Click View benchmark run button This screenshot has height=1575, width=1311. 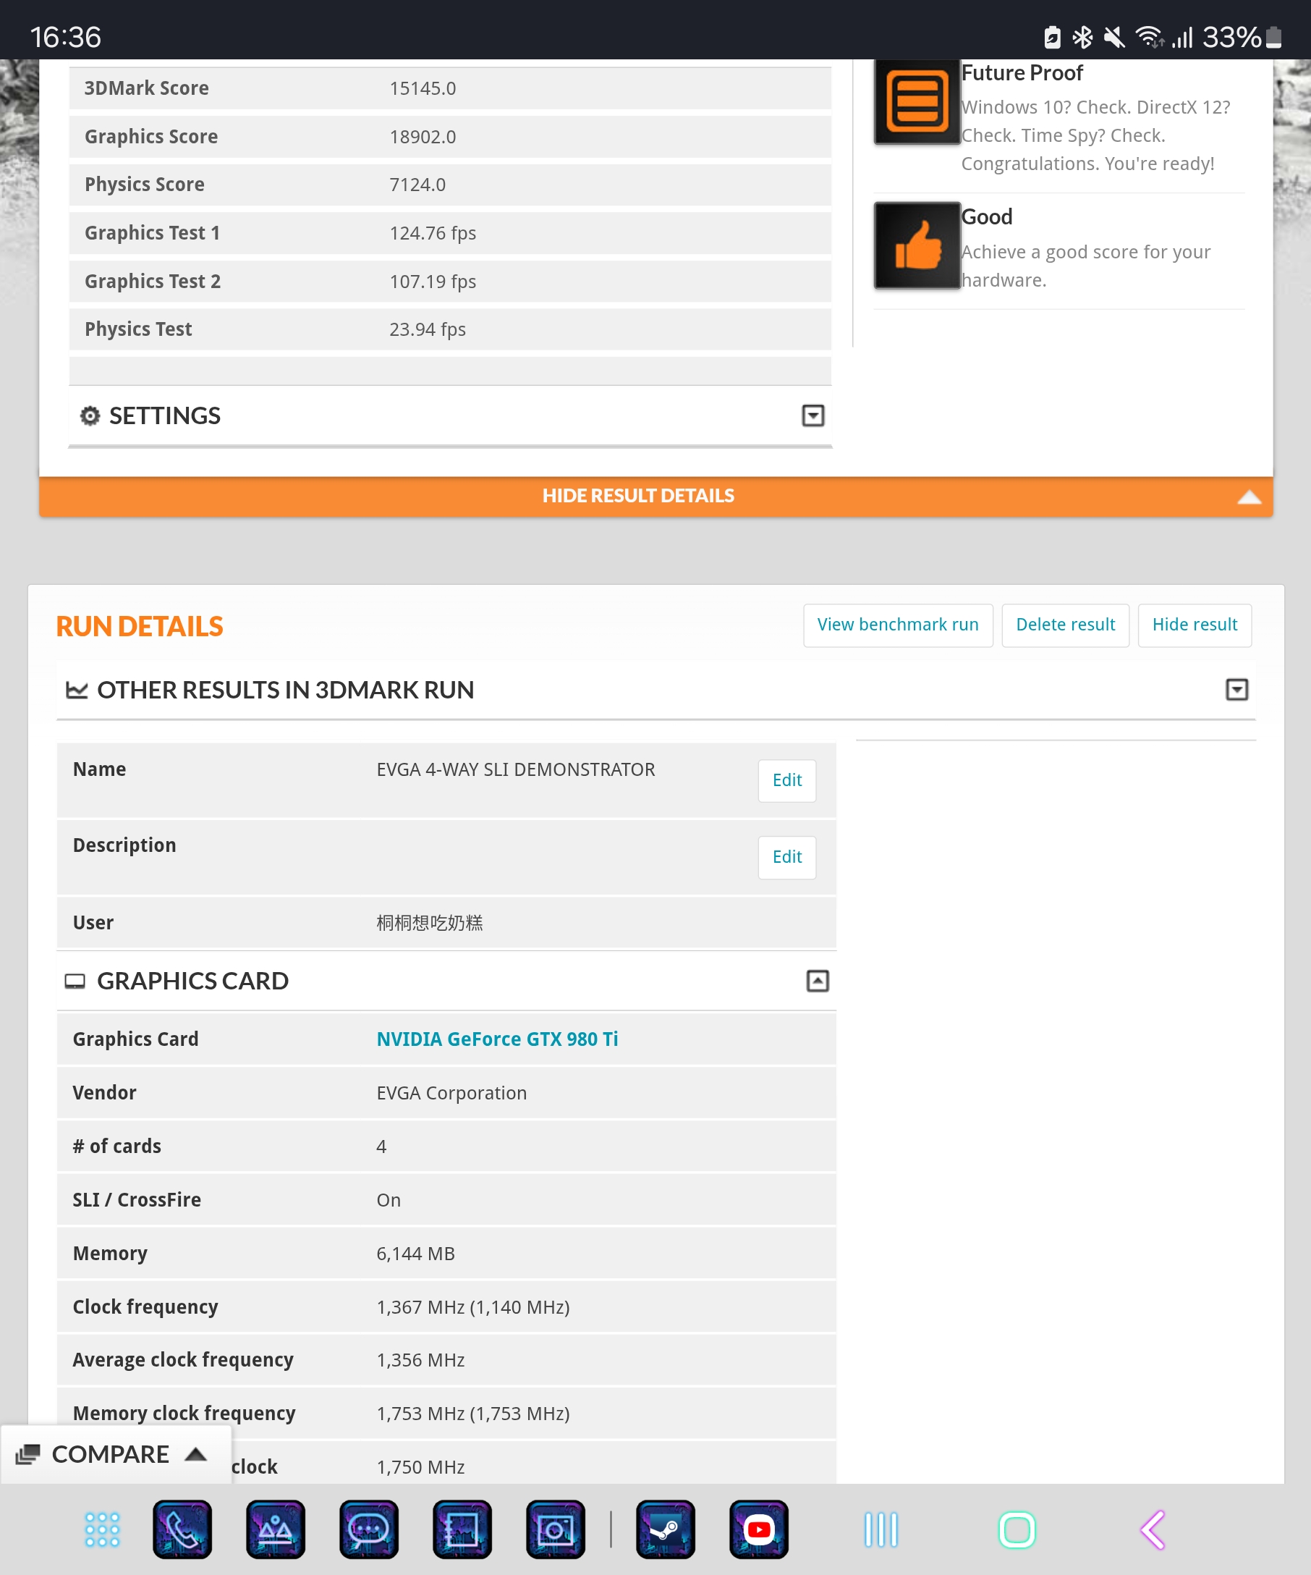(x=897, y=625)
